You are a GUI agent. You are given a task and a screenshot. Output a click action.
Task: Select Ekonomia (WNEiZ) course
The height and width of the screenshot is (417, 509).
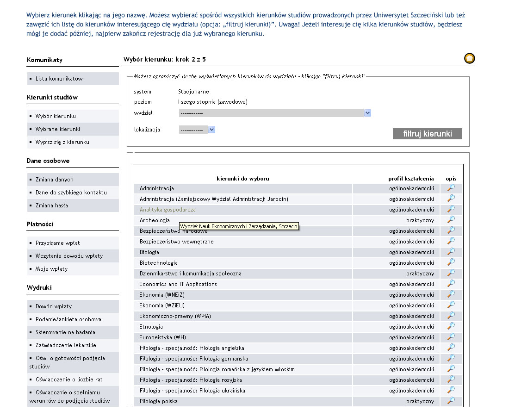tap(162, 295)
